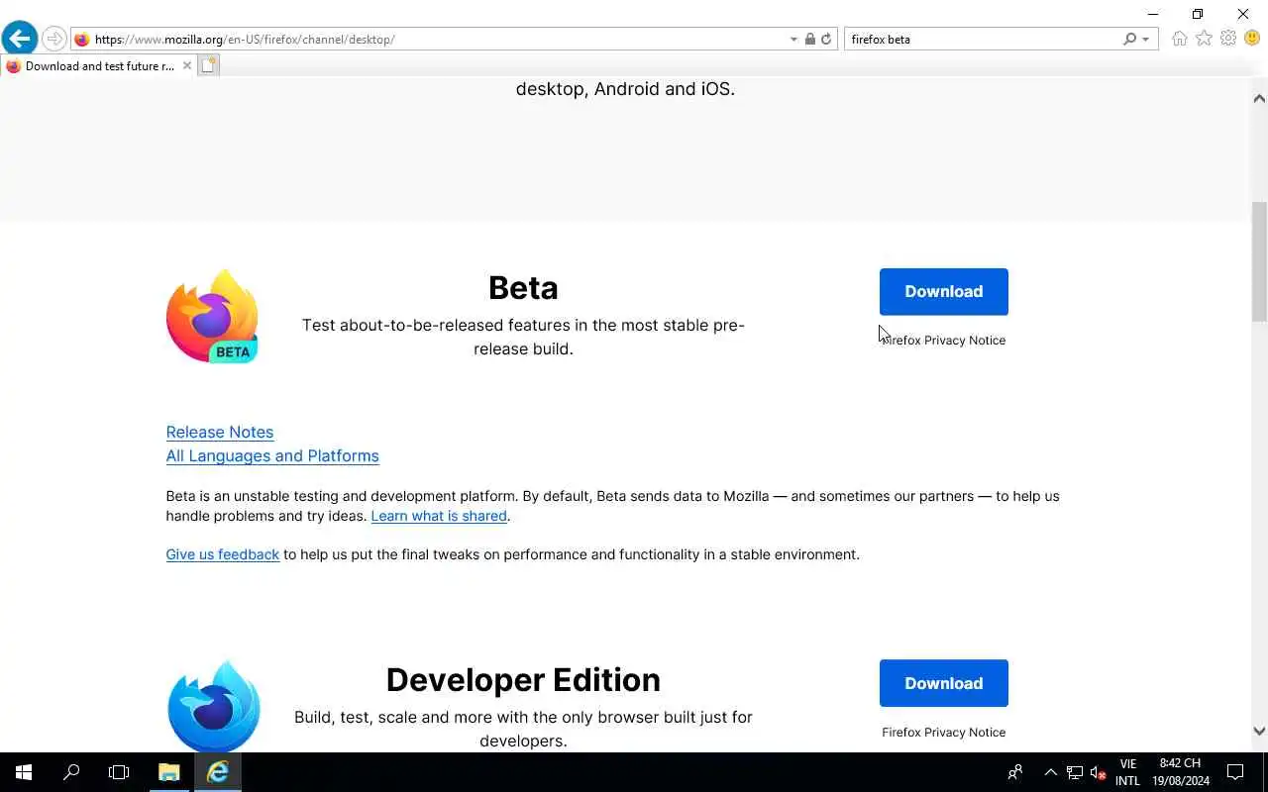Open All Languages and Platforms link
1268x792 pixels.
coord(272,455)
